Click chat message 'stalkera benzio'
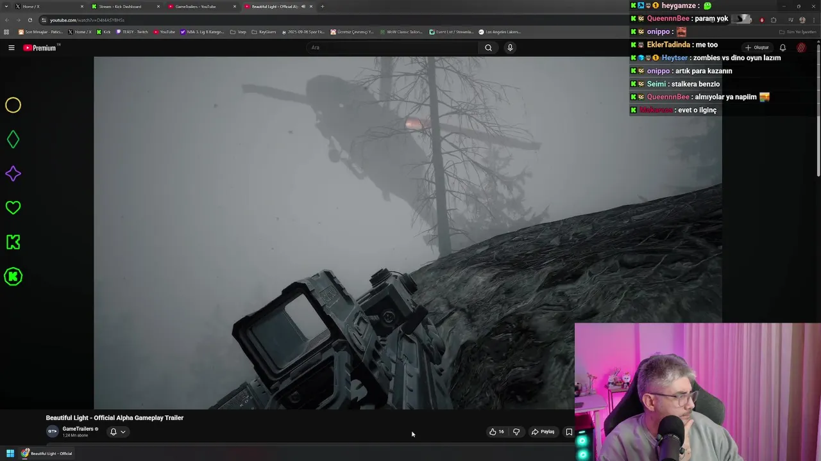 point(695,84)
